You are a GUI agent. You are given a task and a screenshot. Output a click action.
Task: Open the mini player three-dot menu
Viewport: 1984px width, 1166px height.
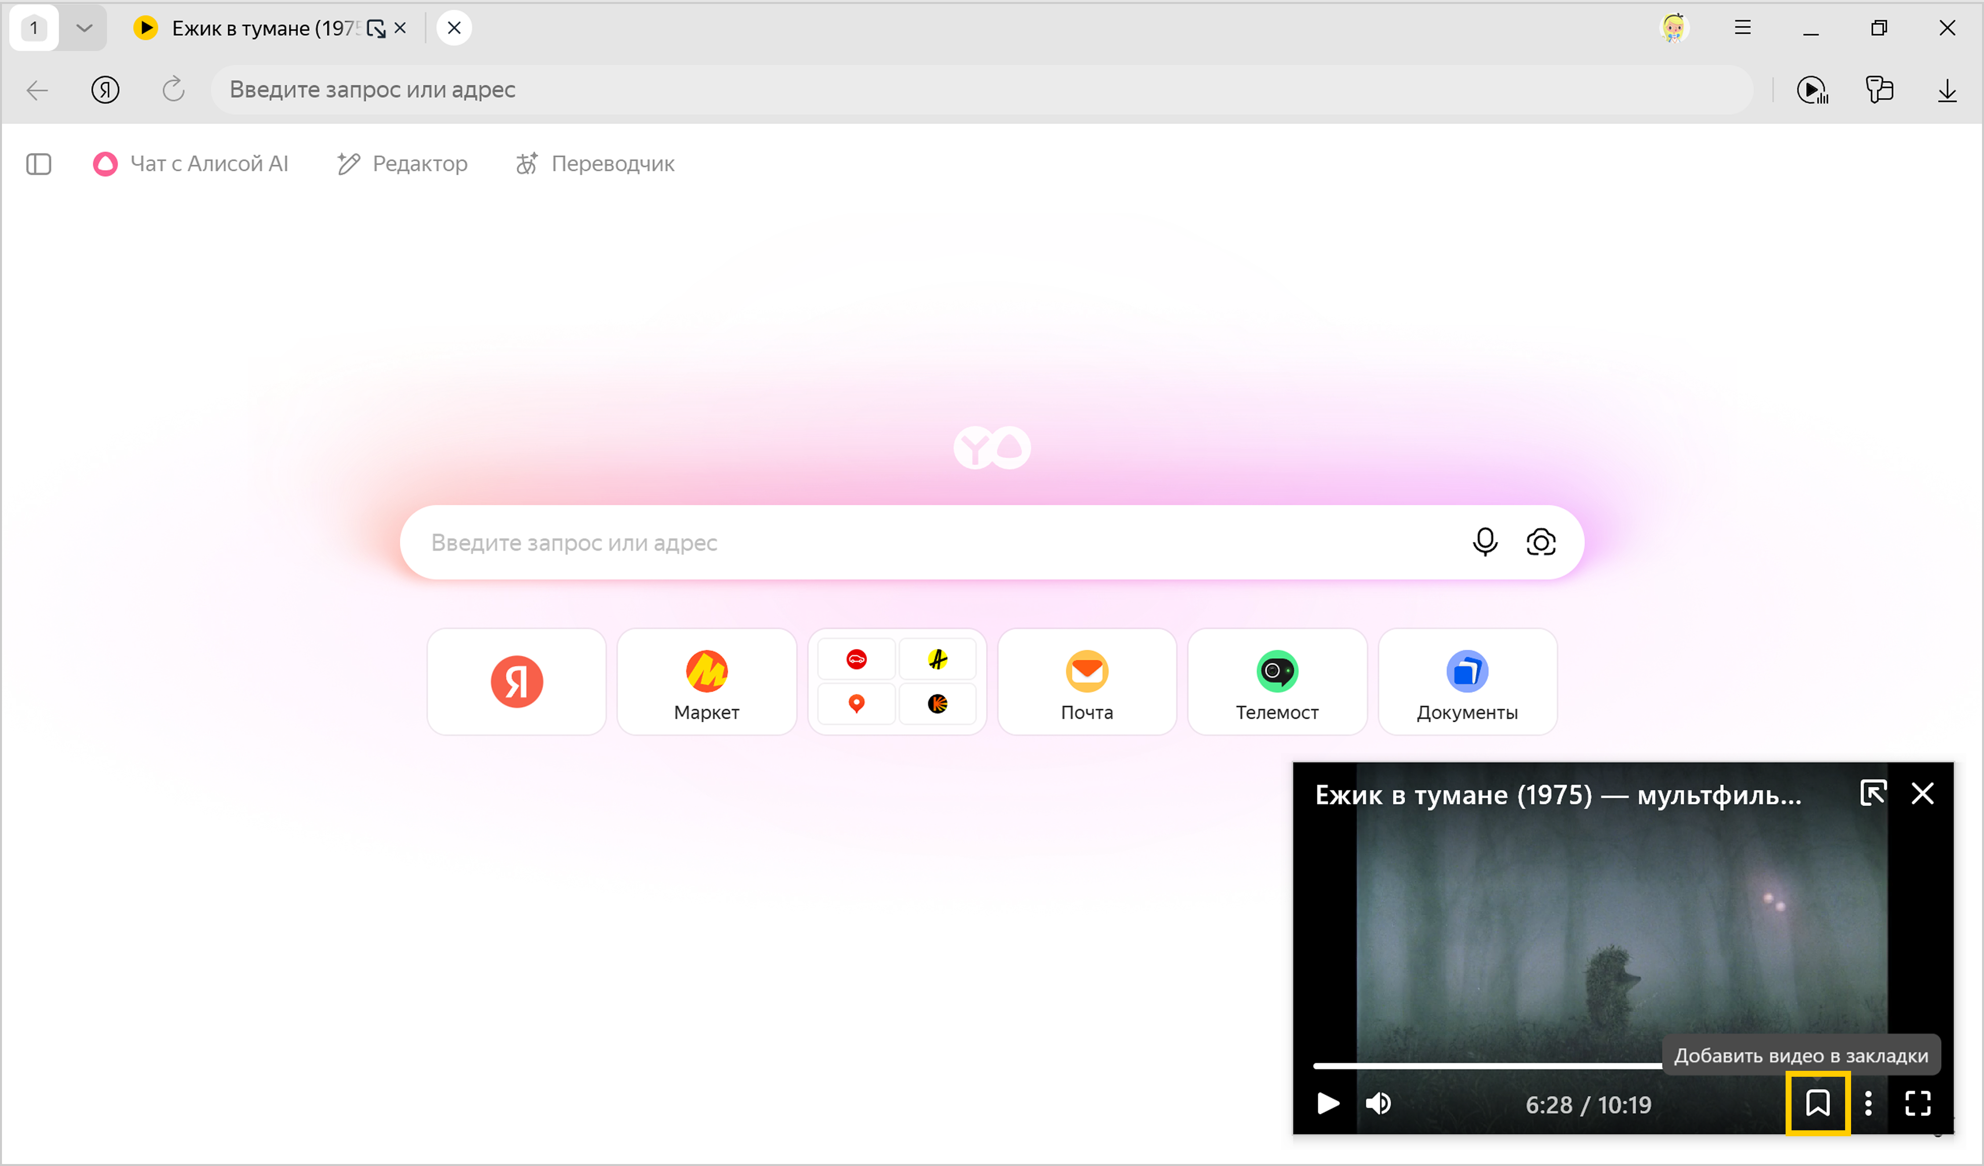(1868, 1103)
